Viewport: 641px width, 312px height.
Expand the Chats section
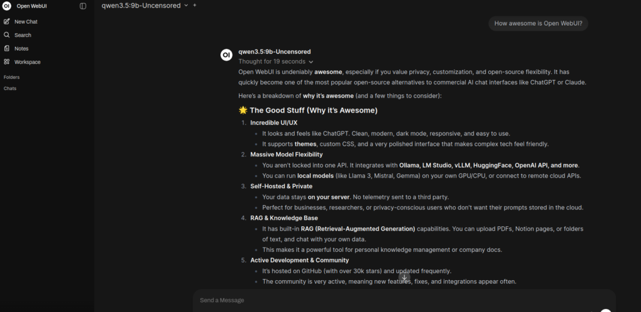(x=10, y=89)
